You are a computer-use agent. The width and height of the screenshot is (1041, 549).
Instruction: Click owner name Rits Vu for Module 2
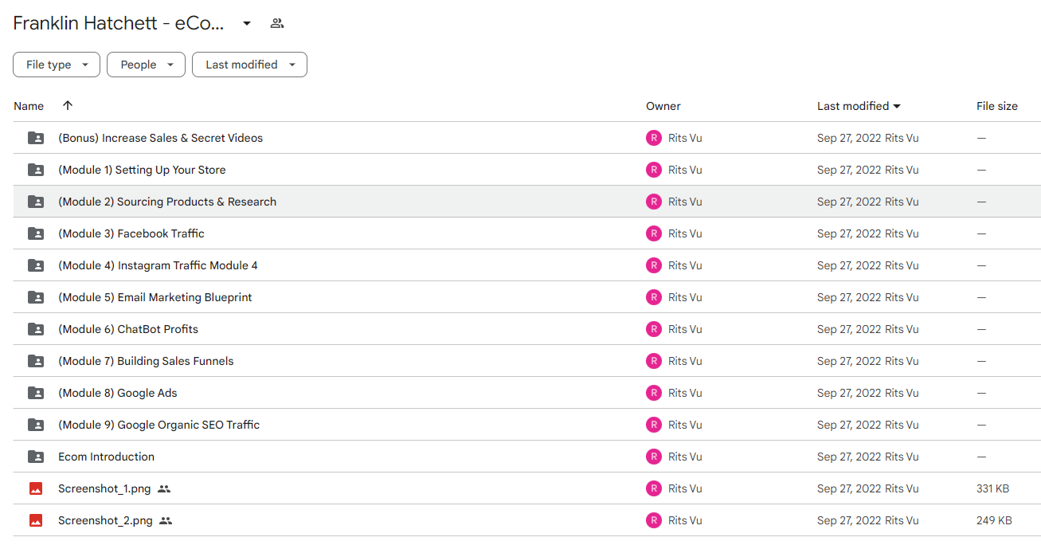(x=685, y=202)
